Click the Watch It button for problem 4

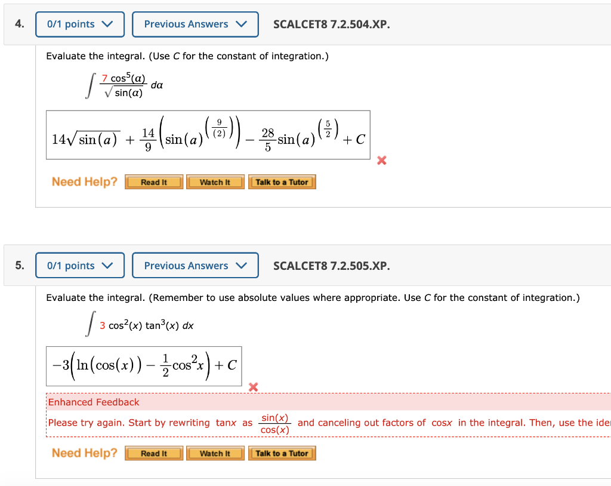pos(215,182)
